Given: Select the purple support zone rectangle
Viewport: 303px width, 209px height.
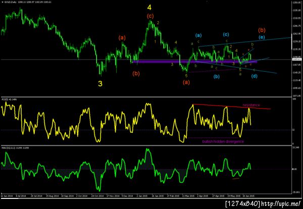Looking at the screenshot, I should tap(195, 62).
